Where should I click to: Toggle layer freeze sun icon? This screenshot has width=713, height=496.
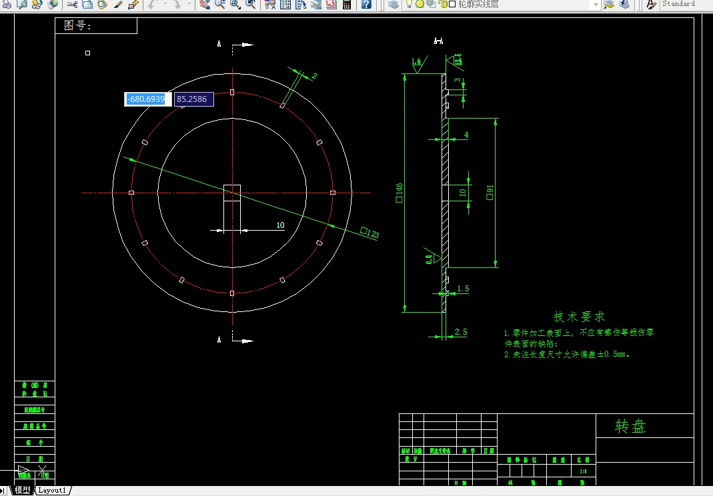(420, 3)
